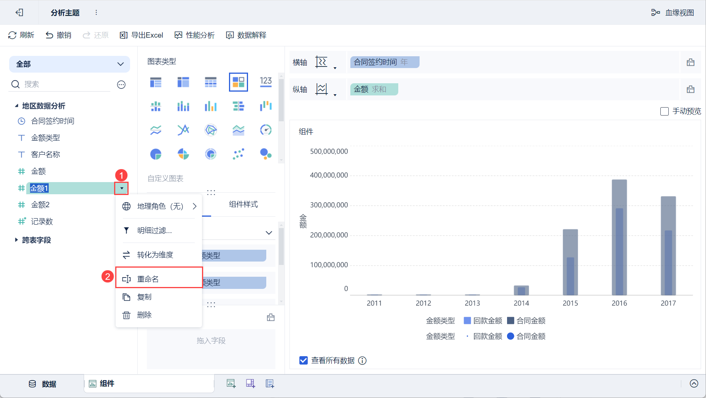Select the 记录数 field in the tree
Screen dimensions: 706x398
[x=42, y=221]
